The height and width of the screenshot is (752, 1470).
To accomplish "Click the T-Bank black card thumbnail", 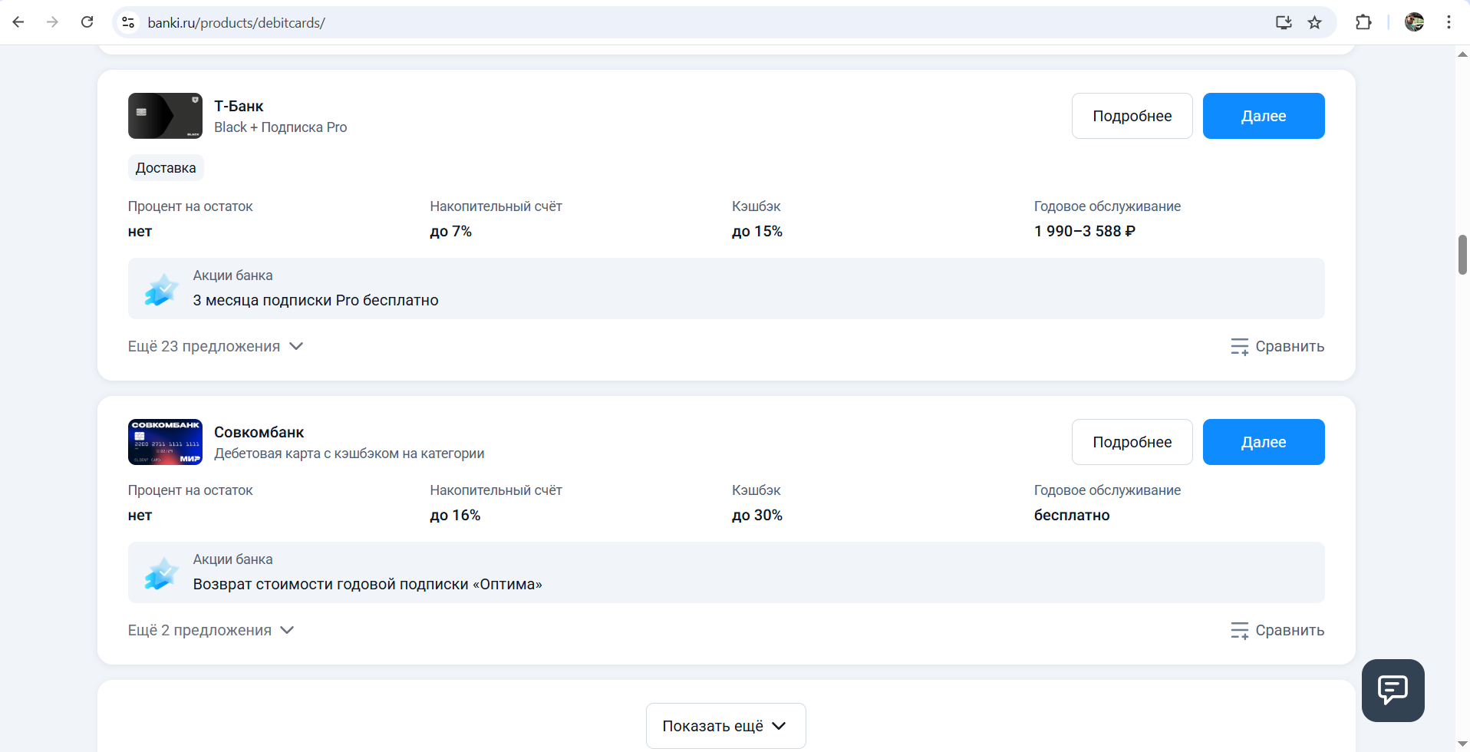I will [165, 116].
